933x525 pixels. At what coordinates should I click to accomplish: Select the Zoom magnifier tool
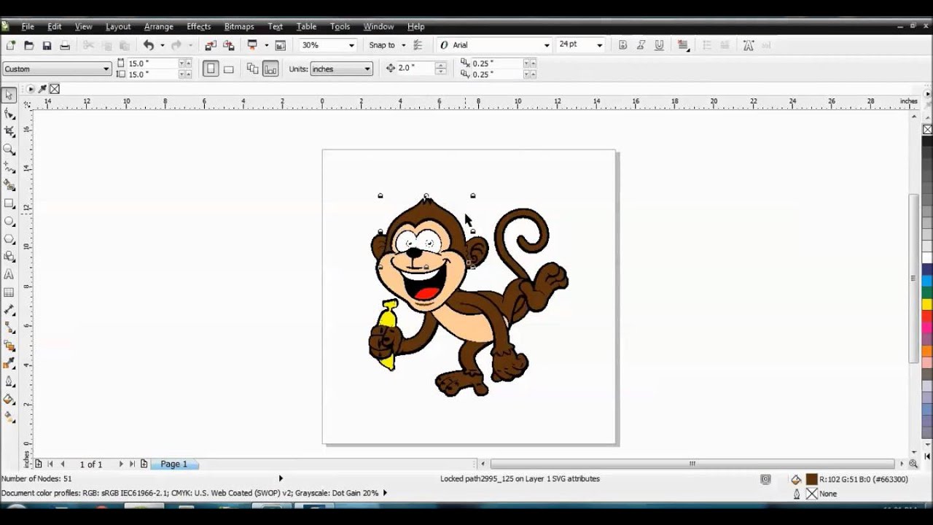coord(9,149)
